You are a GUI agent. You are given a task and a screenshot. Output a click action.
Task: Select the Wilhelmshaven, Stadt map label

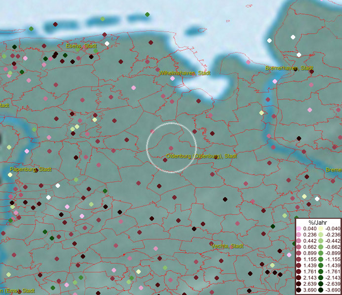[x=184, y=73]
